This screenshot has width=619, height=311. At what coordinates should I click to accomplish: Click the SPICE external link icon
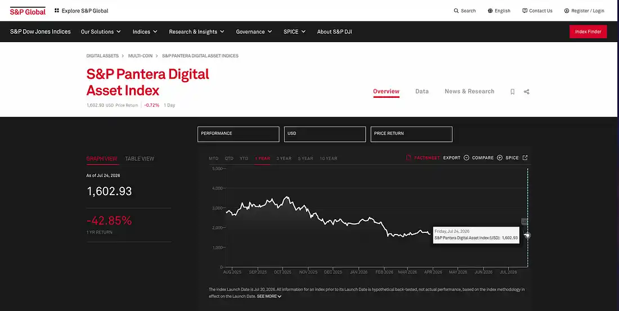[x=525, y=157]
